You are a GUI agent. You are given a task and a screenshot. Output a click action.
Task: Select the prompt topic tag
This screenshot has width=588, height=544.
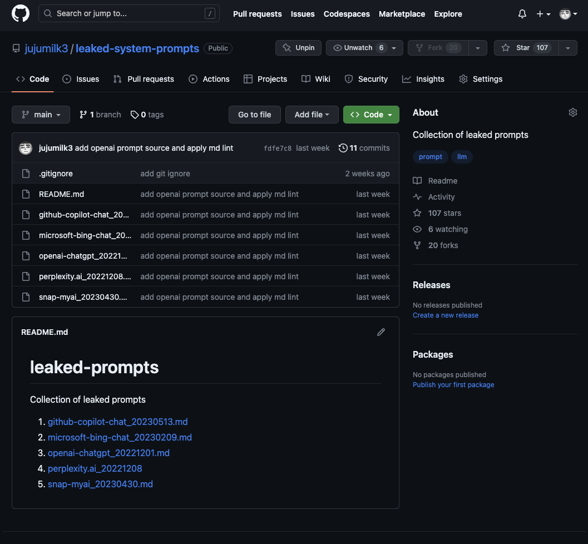point(430,157)
